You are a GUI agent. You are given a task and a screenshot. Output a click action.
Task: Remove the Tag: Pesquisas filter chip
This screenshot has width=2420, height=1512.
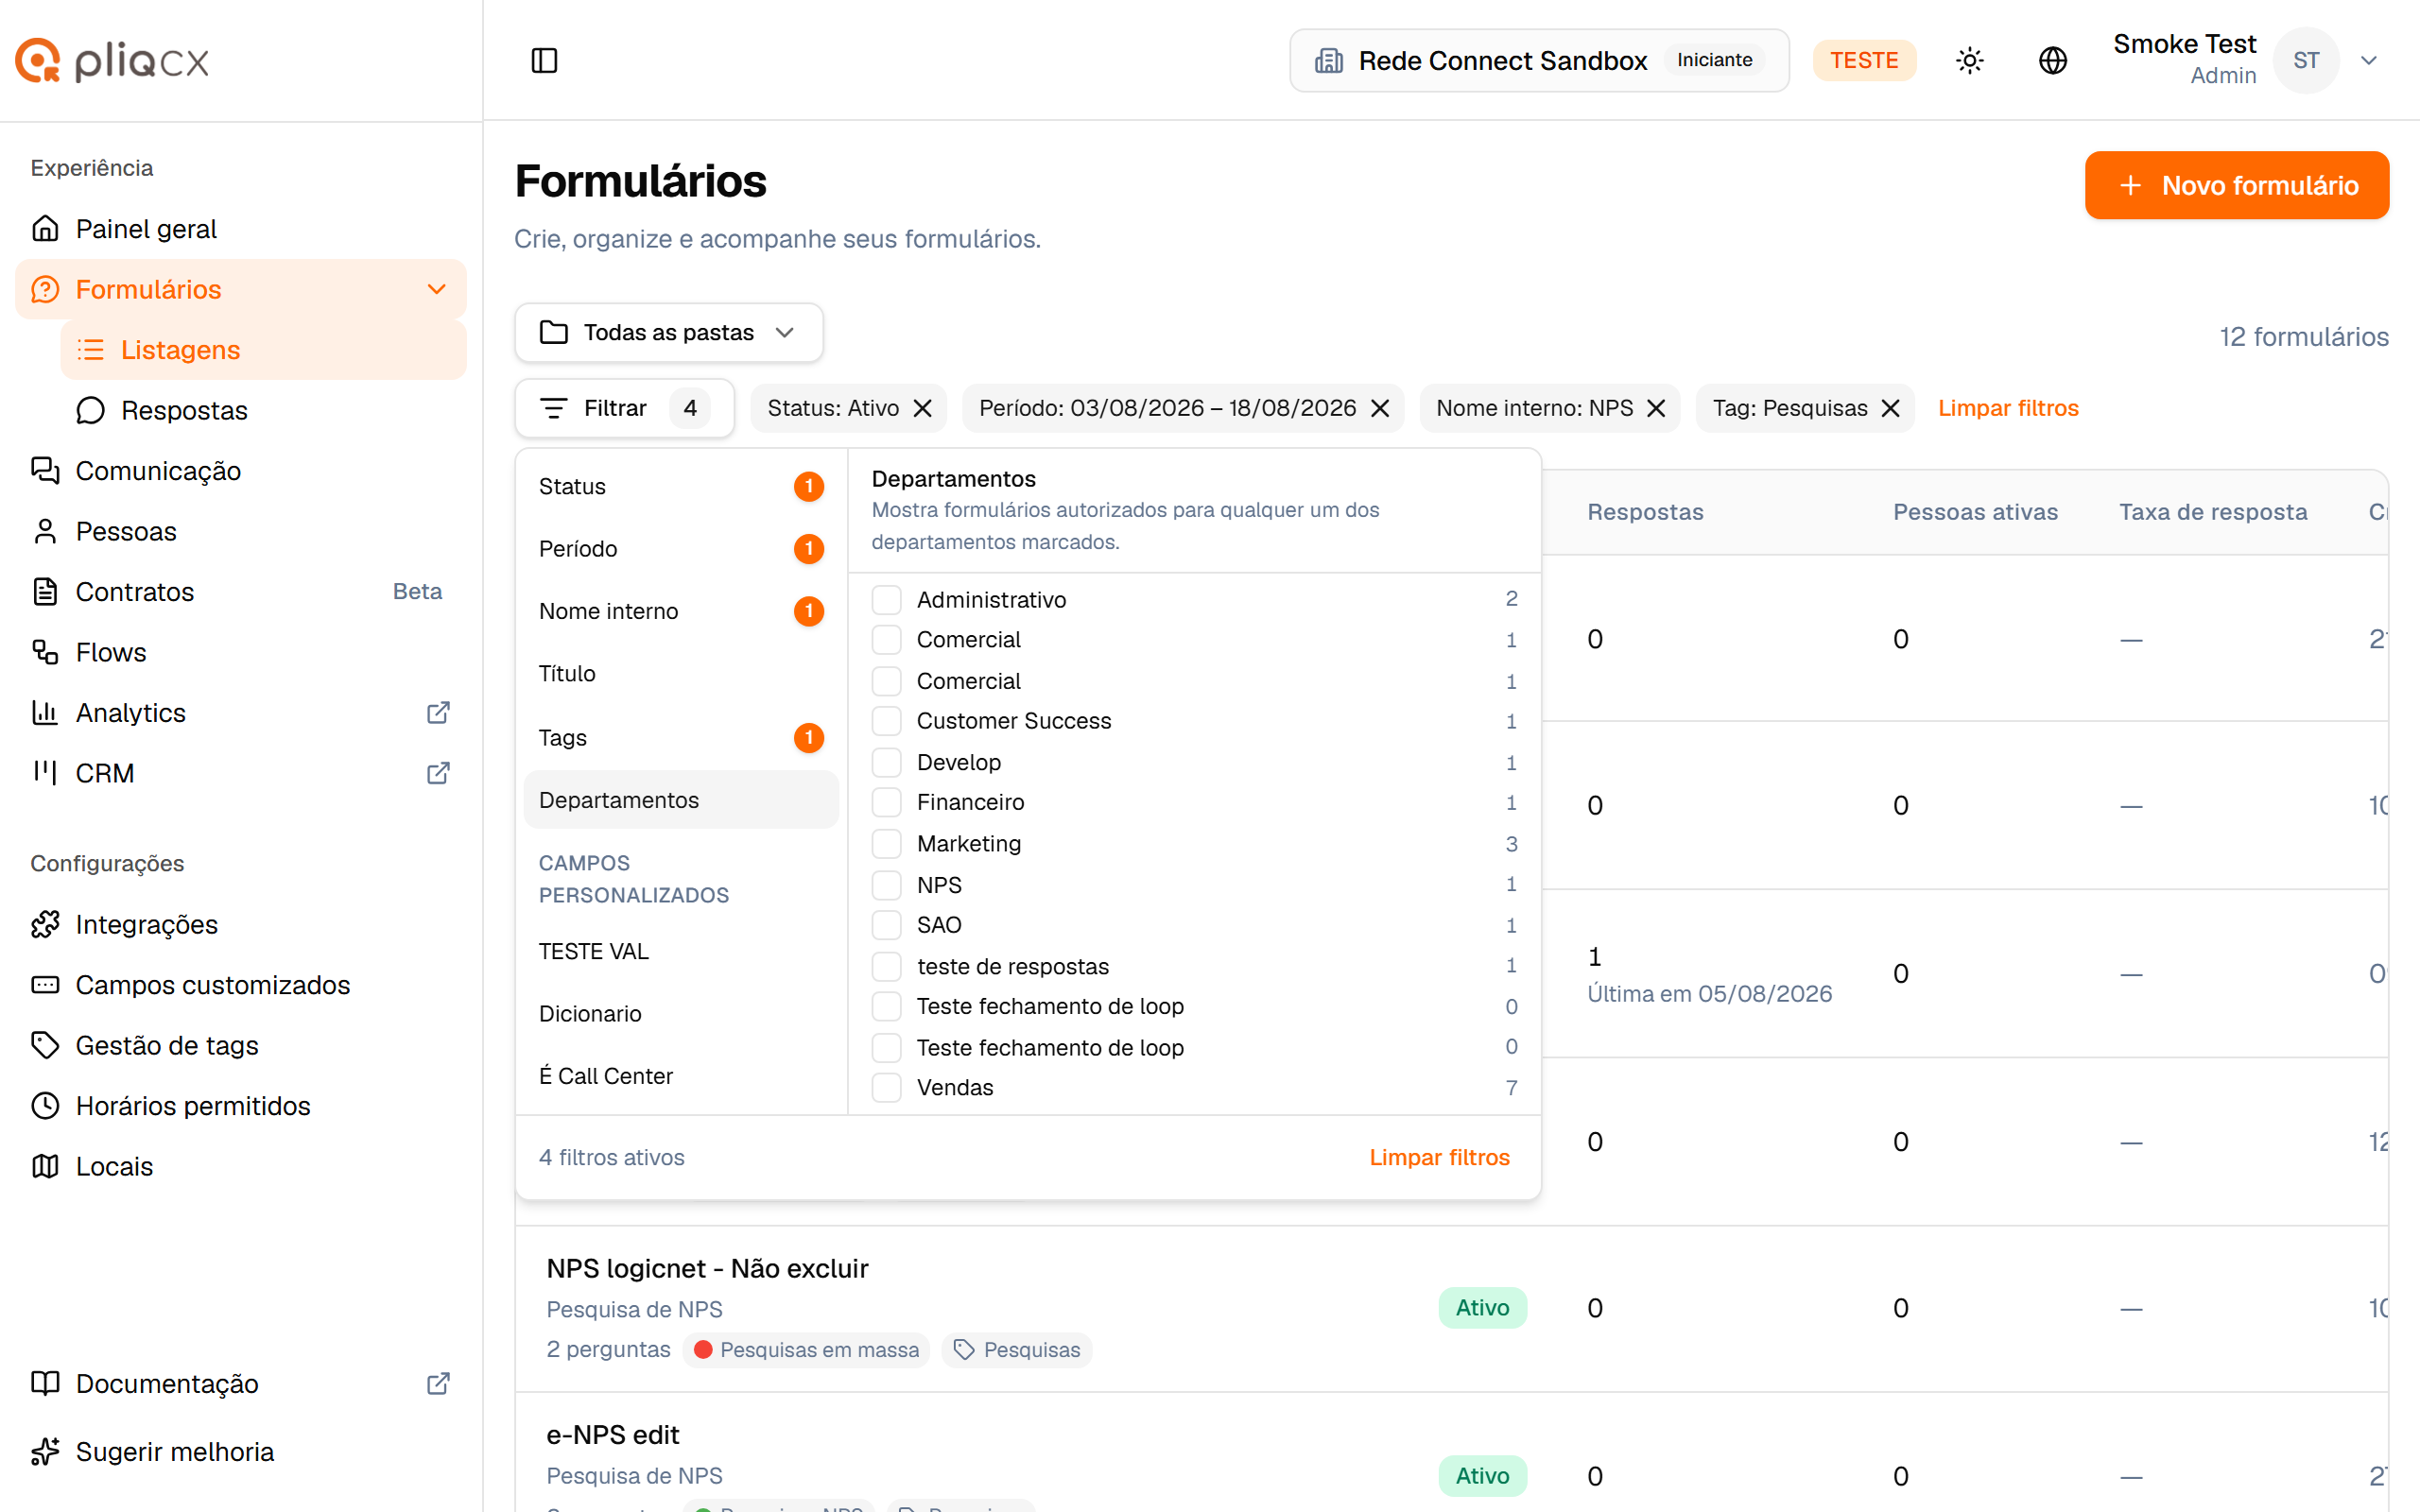click(x=1890, y=408)
